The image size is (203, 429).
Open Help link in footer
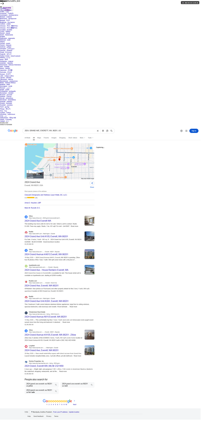point(29,416)
